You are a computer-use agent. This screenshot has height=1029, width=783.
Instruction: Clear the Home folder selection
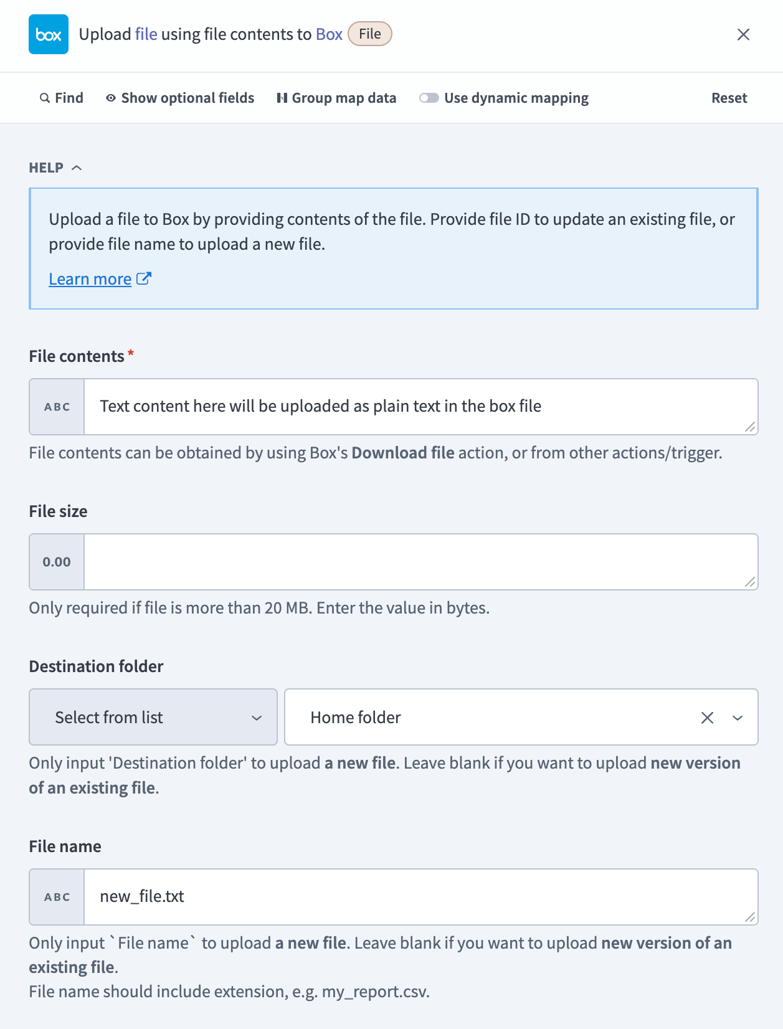(707, 718)
